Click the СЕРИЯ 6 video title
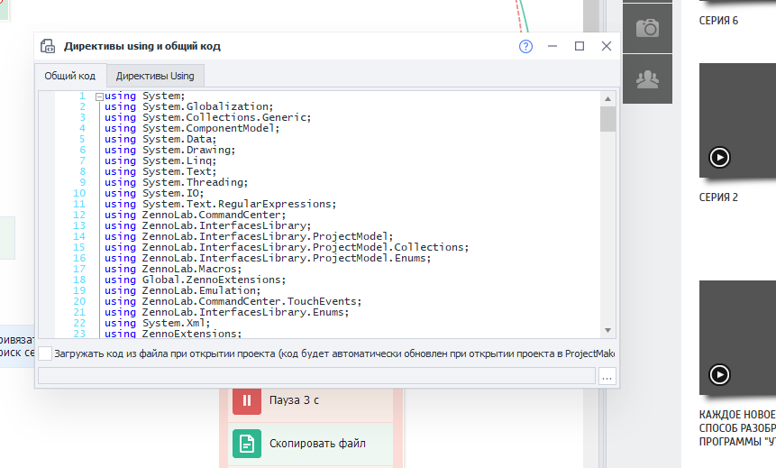The width and height of the screenshot is (776, 468). coord(718,21)
